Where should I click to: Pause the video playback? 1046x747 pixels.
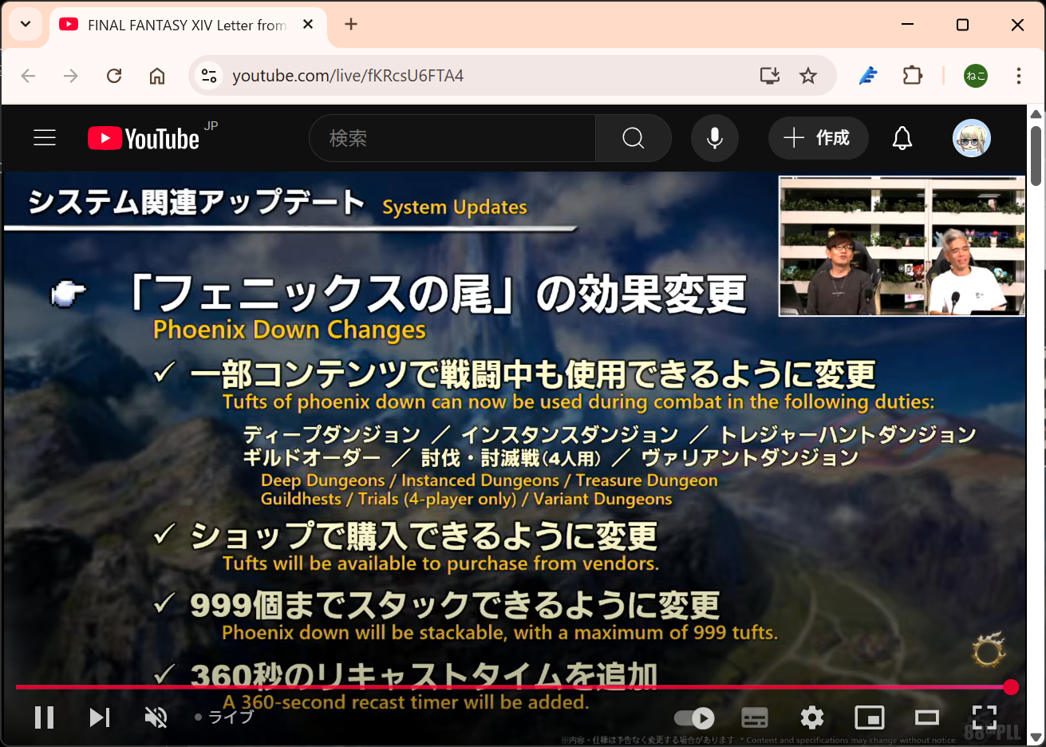(x=45, y=717)
